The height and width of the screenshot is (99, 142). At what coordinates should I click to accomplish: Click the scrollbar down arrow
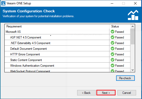[133, 70]
